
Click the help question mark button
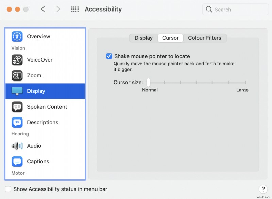click(x=263, y=189)
